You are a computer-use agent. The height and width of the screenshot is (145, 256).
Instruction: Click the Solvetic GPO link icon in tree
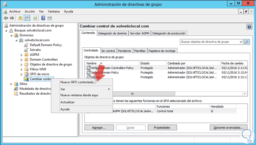[x=26, y=50]
